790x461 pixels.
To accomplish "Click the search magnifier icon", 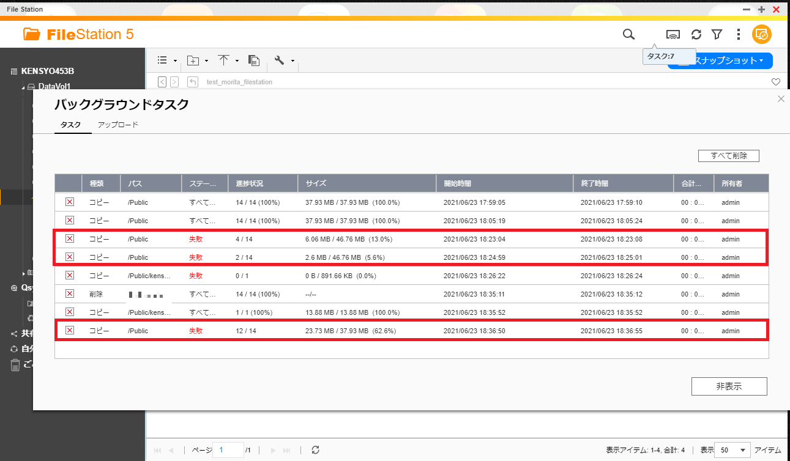I will tap(628, 34).
